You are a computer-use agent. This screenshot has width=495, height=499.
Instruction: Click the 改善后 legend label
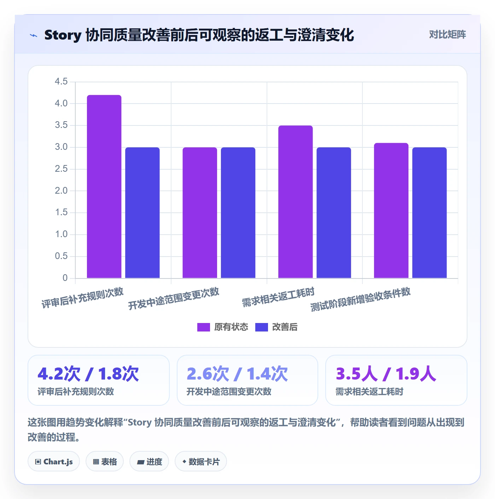(x=285, y=327)
